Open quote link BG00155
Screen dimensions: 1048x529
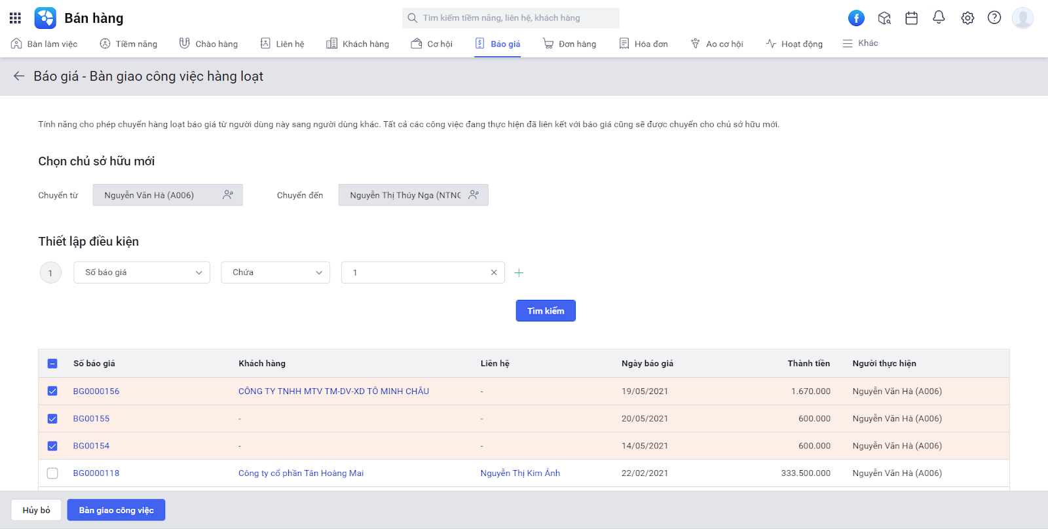tap(91, 419)
